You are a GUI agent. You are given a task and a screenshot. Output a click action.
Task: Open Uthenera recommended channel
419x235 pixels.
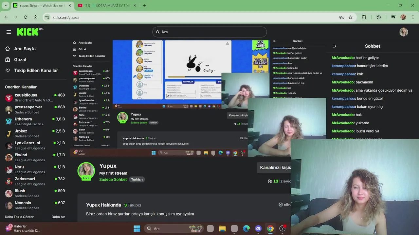coord(35,121)
